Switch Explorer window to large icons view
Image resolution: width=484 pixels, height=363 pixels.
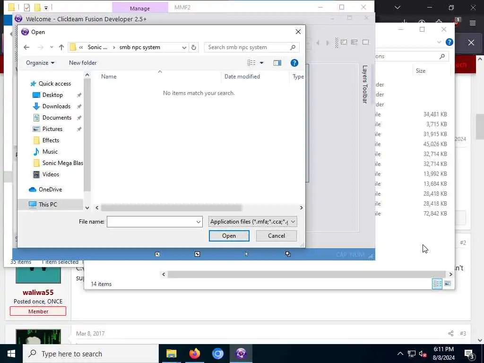point(448,284)
